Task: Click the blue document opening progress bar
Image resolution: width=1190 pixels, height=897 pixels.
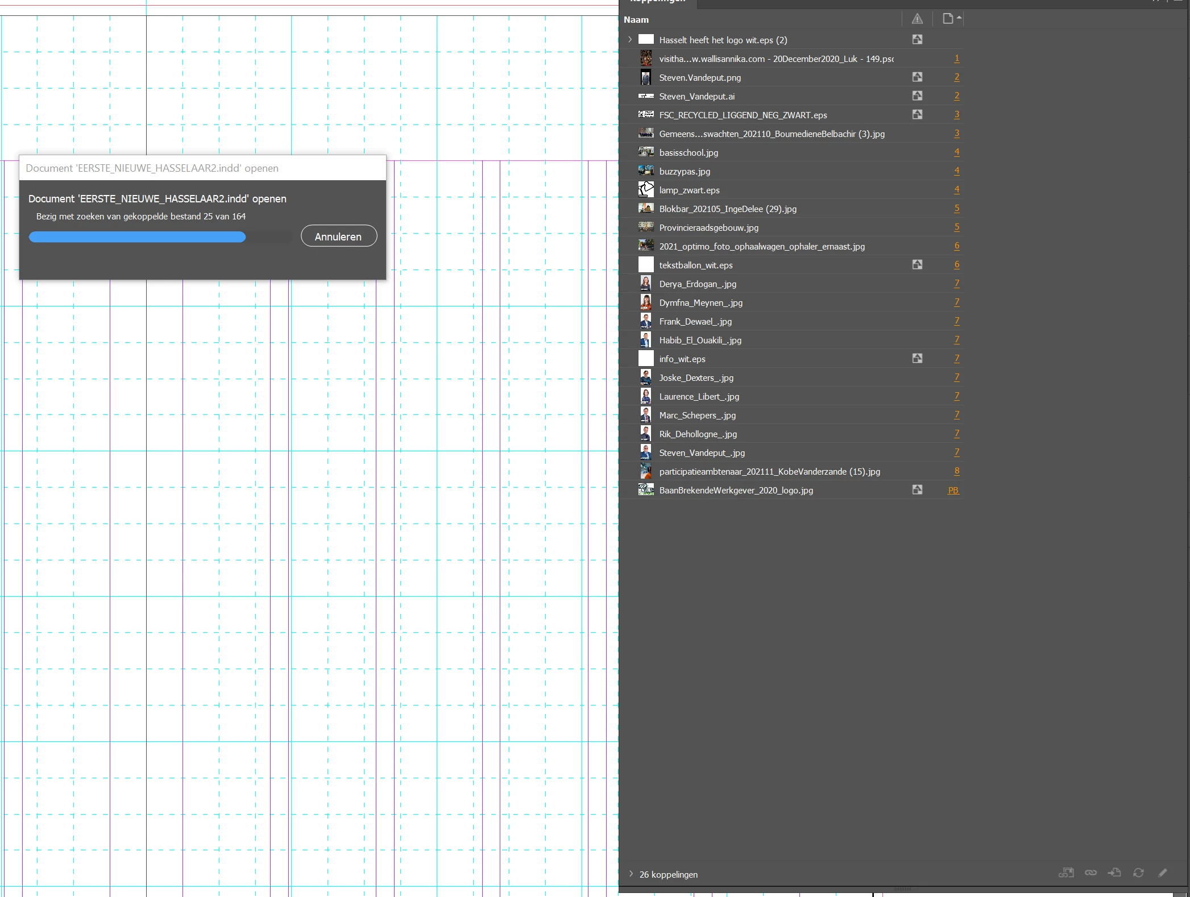Action: (137, 237)
